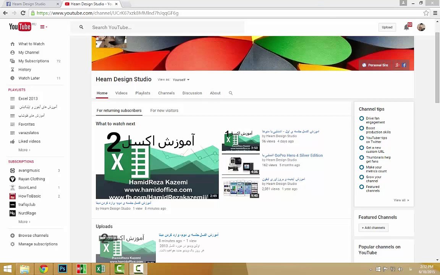
Task: Click the Watch Later clock icon
Action: point(12,78)
